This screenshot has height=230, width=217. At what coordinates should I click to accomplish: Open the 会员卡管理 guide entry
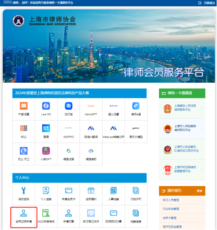tap(170, 218)
